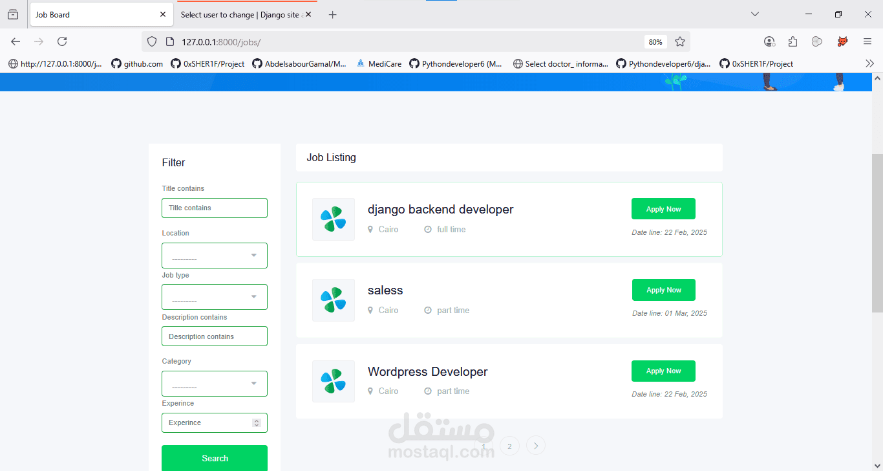Click the address bar URL
This screenshot has height=471, width=883.
click(221, 41)
